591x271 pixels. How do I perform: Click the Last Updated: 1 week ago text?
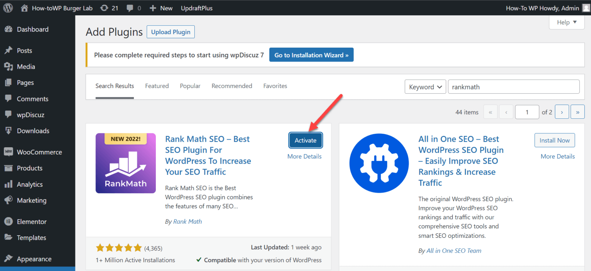286,248
